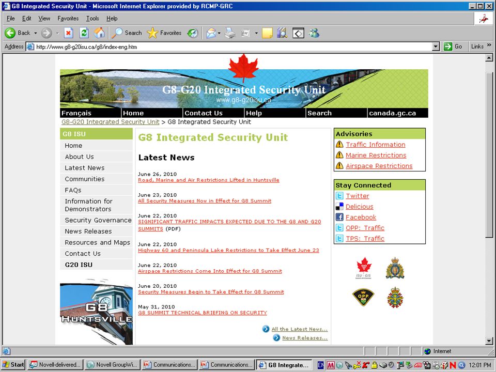
Task: Click the vertical scrollbar up arrow
Action: 489,57
